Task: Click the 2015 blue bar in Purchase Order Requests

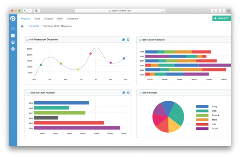Action: (61, 103)
